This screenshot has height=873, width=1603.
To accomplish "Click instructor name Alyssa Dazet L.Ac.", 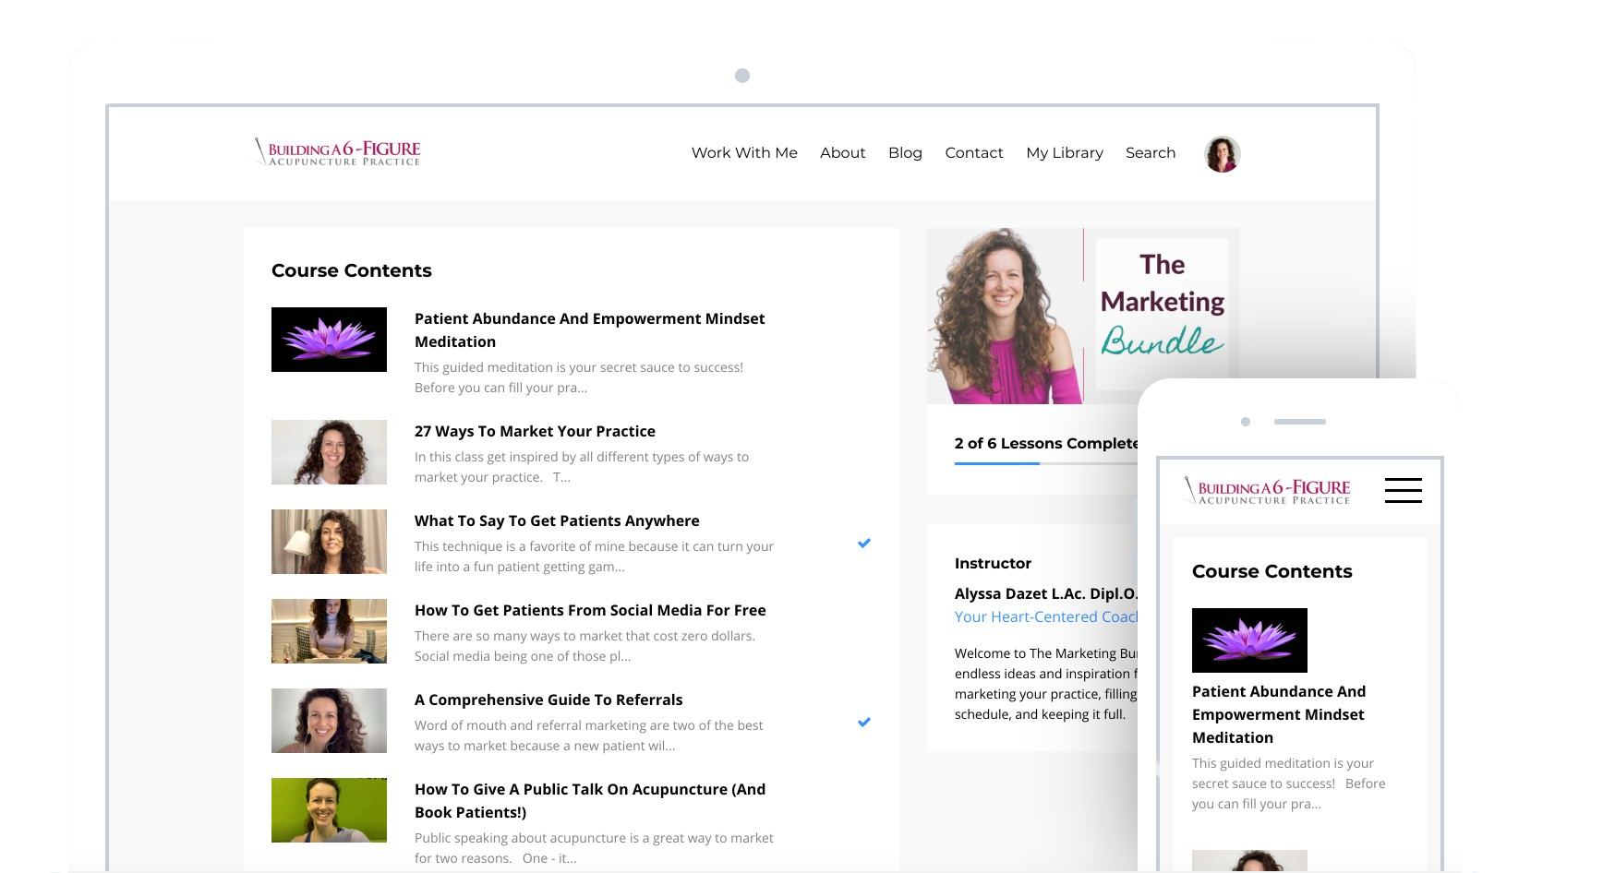I will pos(1046,593).
